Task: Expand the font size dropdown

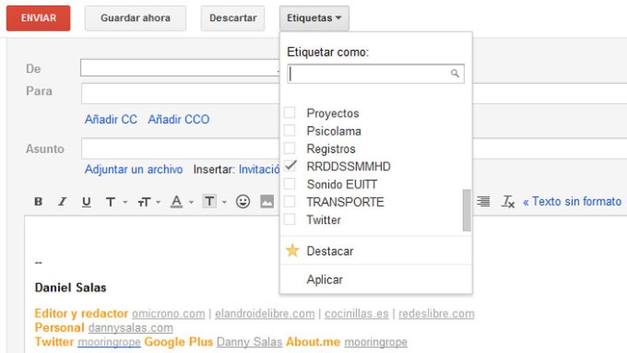Action: pos(148,201)
